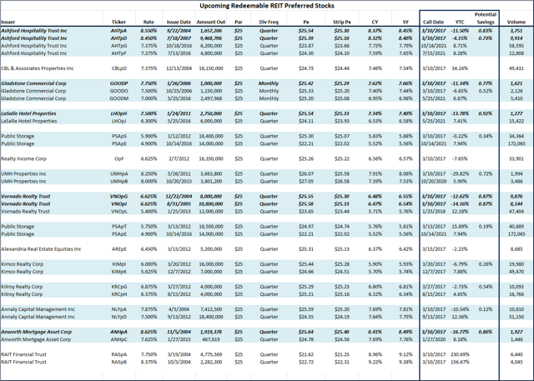
Task: Click ticker cell 'GOODO'
Action: coord(118,91)
